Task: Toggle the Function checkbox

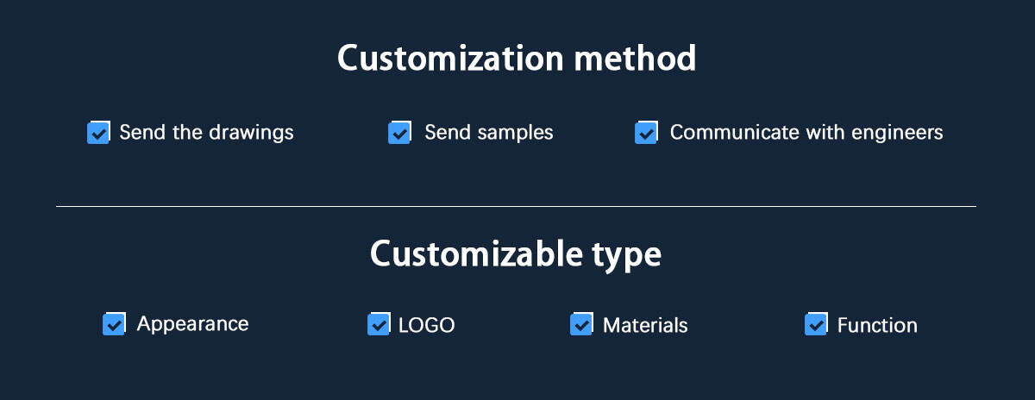Action: [816, 324]
